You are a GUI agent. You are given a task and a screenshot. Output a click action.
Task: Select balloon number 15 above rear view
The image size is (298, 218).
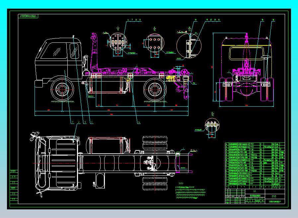(262, 20)
